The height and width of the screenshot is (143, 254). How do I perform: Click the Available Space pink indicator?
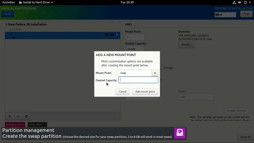pyautogui.click(x=15, y=125)
